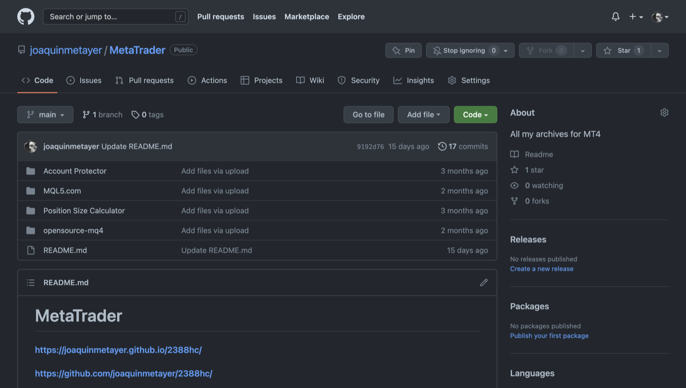The width and height of the screenshot is (686, 388).
Task: Open README table of contents icon
Action: [31, 282]
